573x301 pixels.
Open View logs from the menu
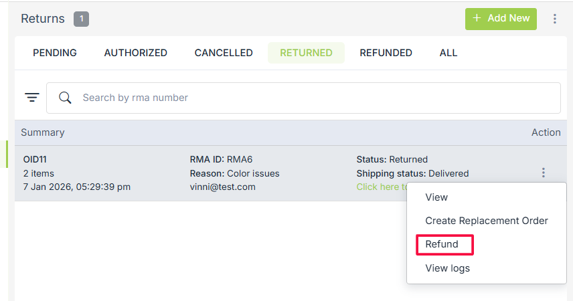tap(448, 268)
